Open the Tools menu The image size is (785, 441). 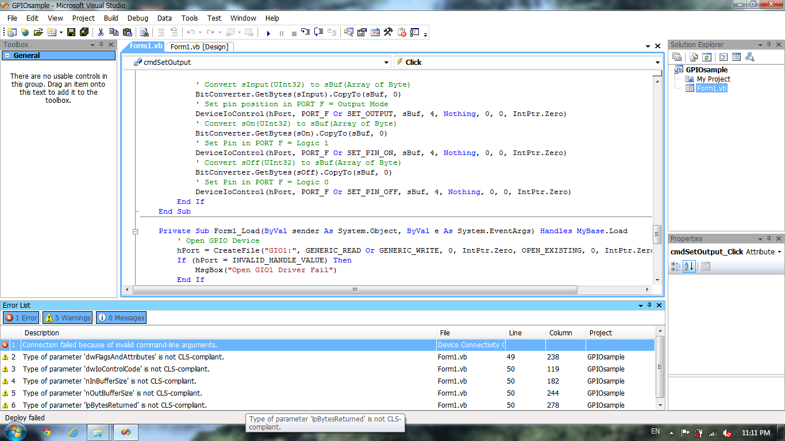pyautogui.click(x=190, y=18)
